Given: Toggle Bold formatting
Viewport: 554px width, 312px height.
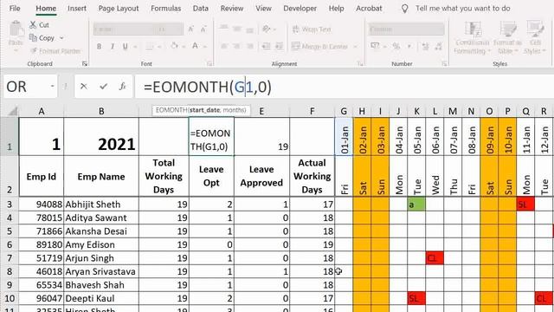Looking at the screenshot, I should tap(100, 46).
